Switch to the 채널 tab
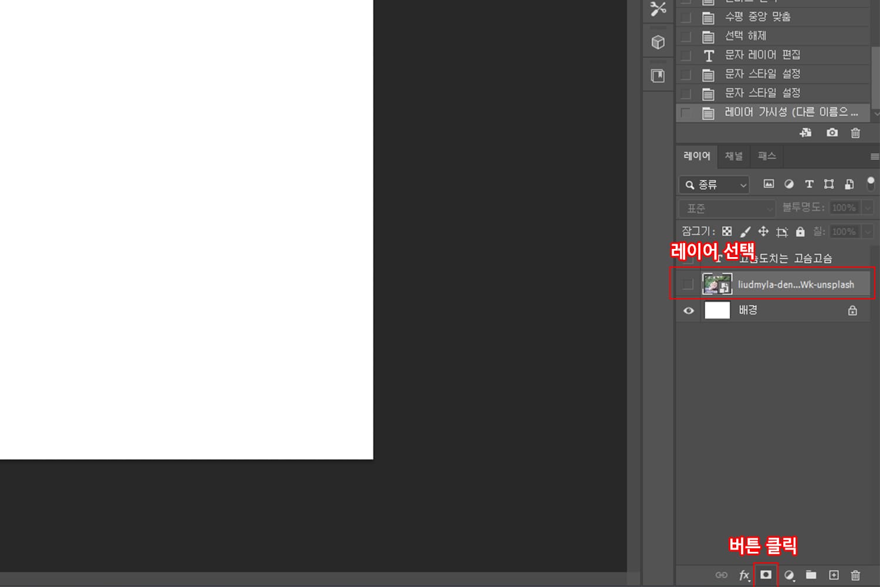880x587 pixels. 733,156
